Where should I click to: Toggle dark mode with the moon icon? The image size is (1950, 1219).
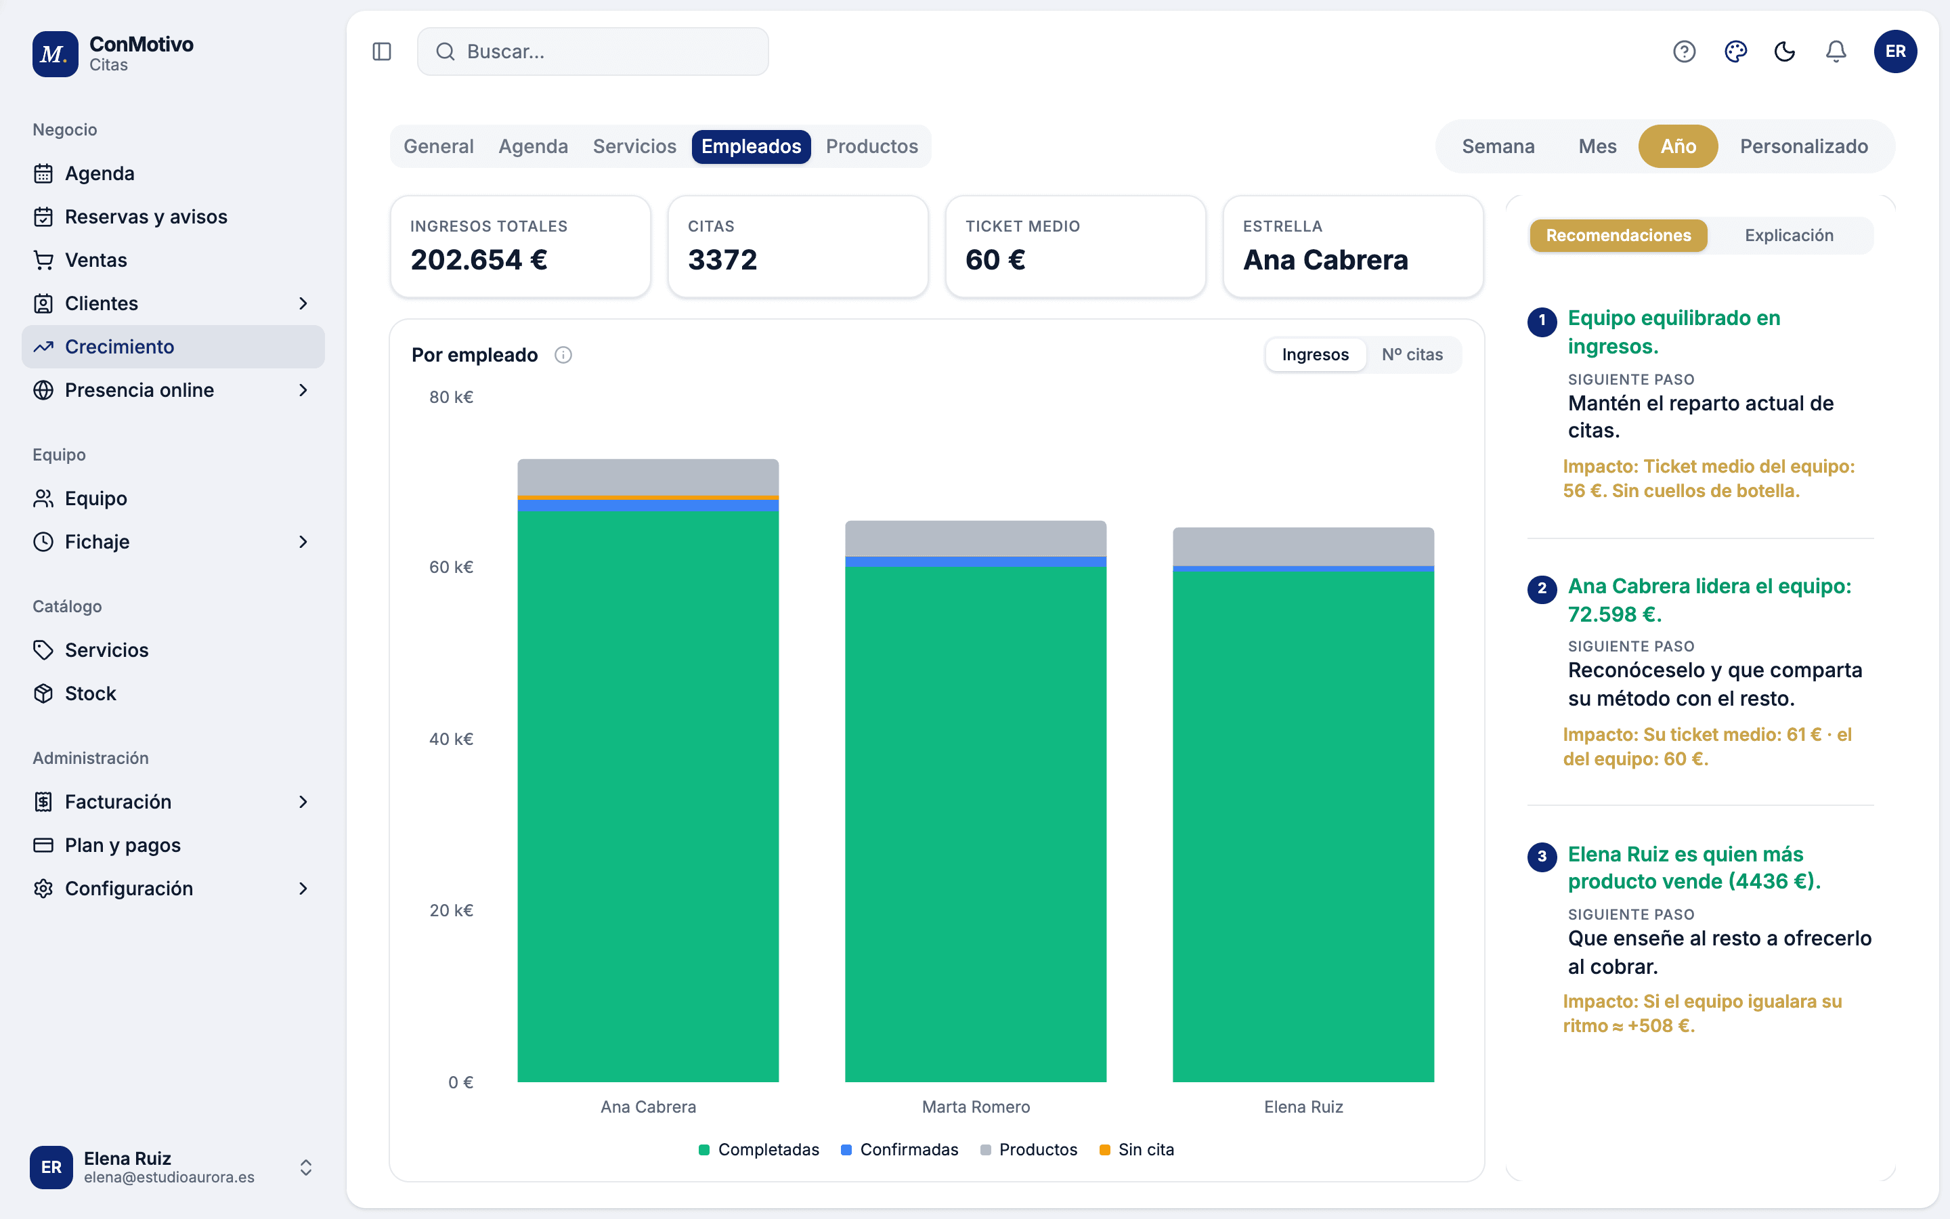1785,51
